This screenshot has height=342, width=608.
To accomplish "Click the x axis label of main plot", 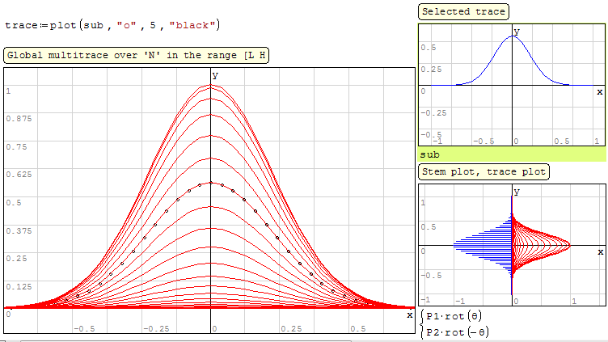I will pos(409,315).
